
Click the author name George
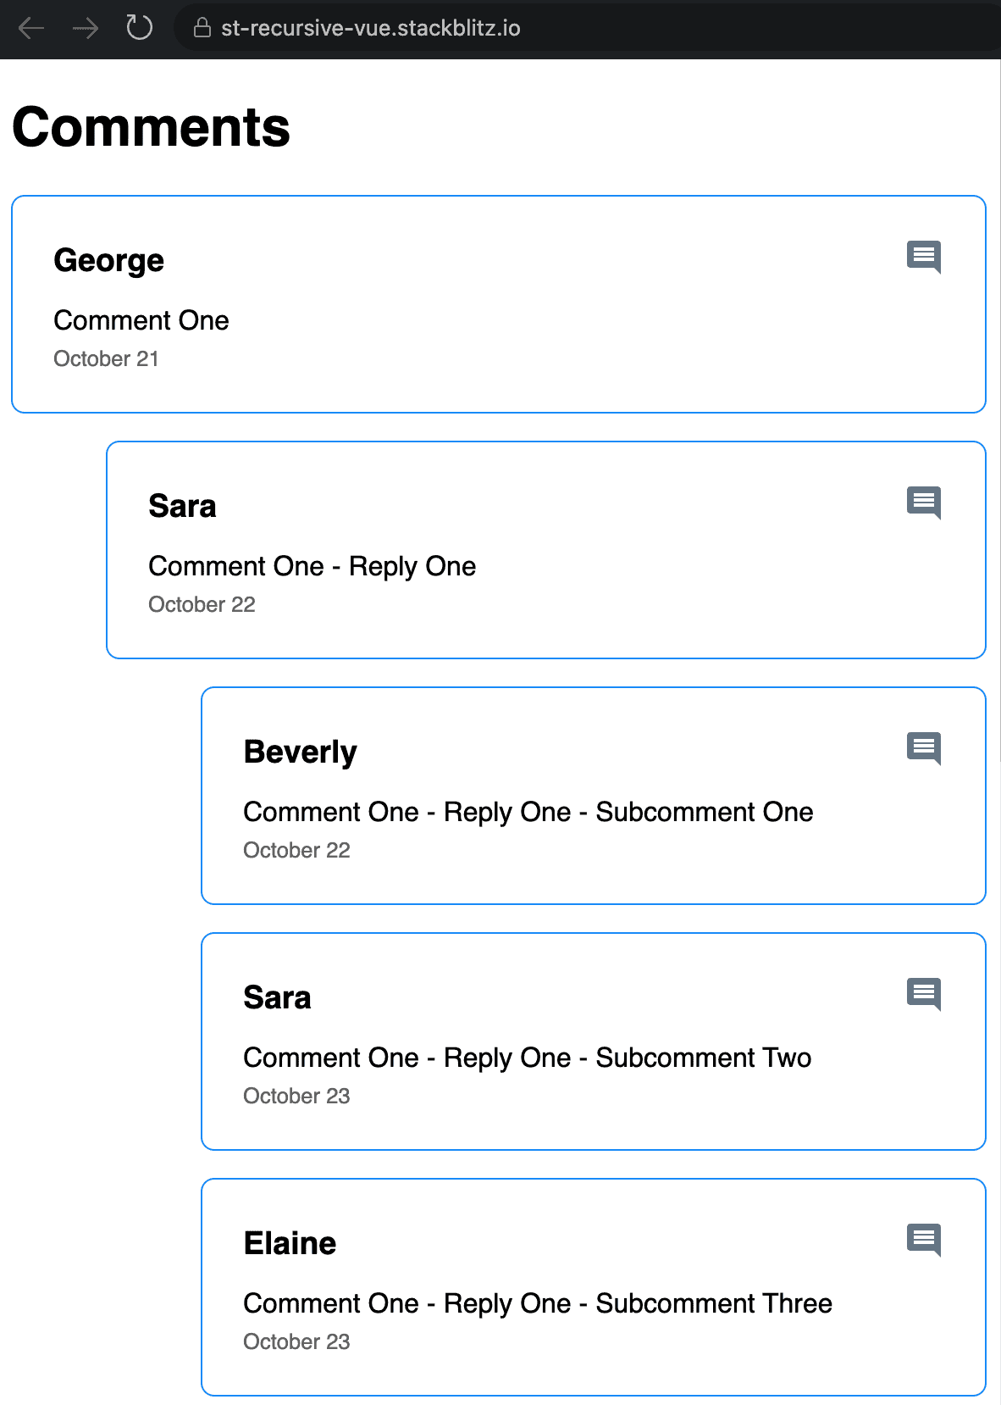point(108,260)
